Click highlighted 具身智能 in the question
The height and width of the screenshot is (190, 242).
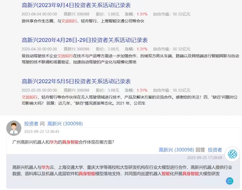pos(70,142)
